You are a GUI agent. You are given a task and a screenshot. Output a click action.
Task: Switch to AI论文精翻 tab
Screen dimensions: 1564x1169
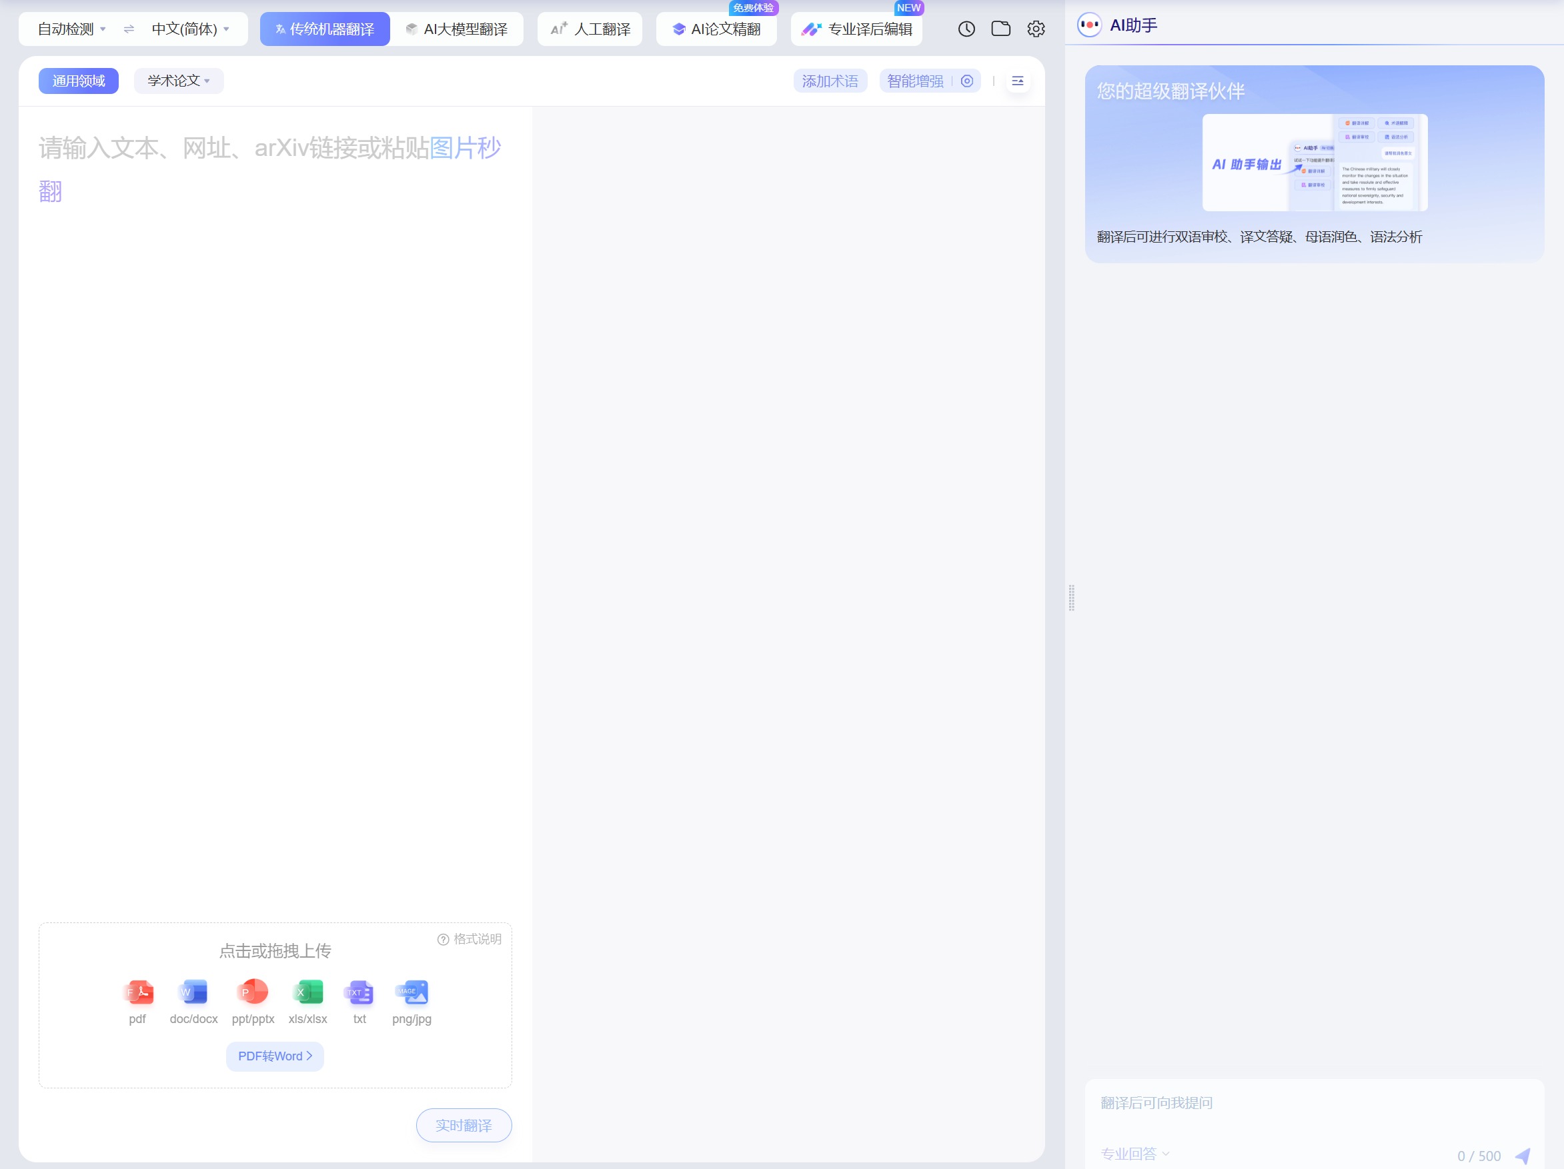pyautogui.click(x=716, y=29)
